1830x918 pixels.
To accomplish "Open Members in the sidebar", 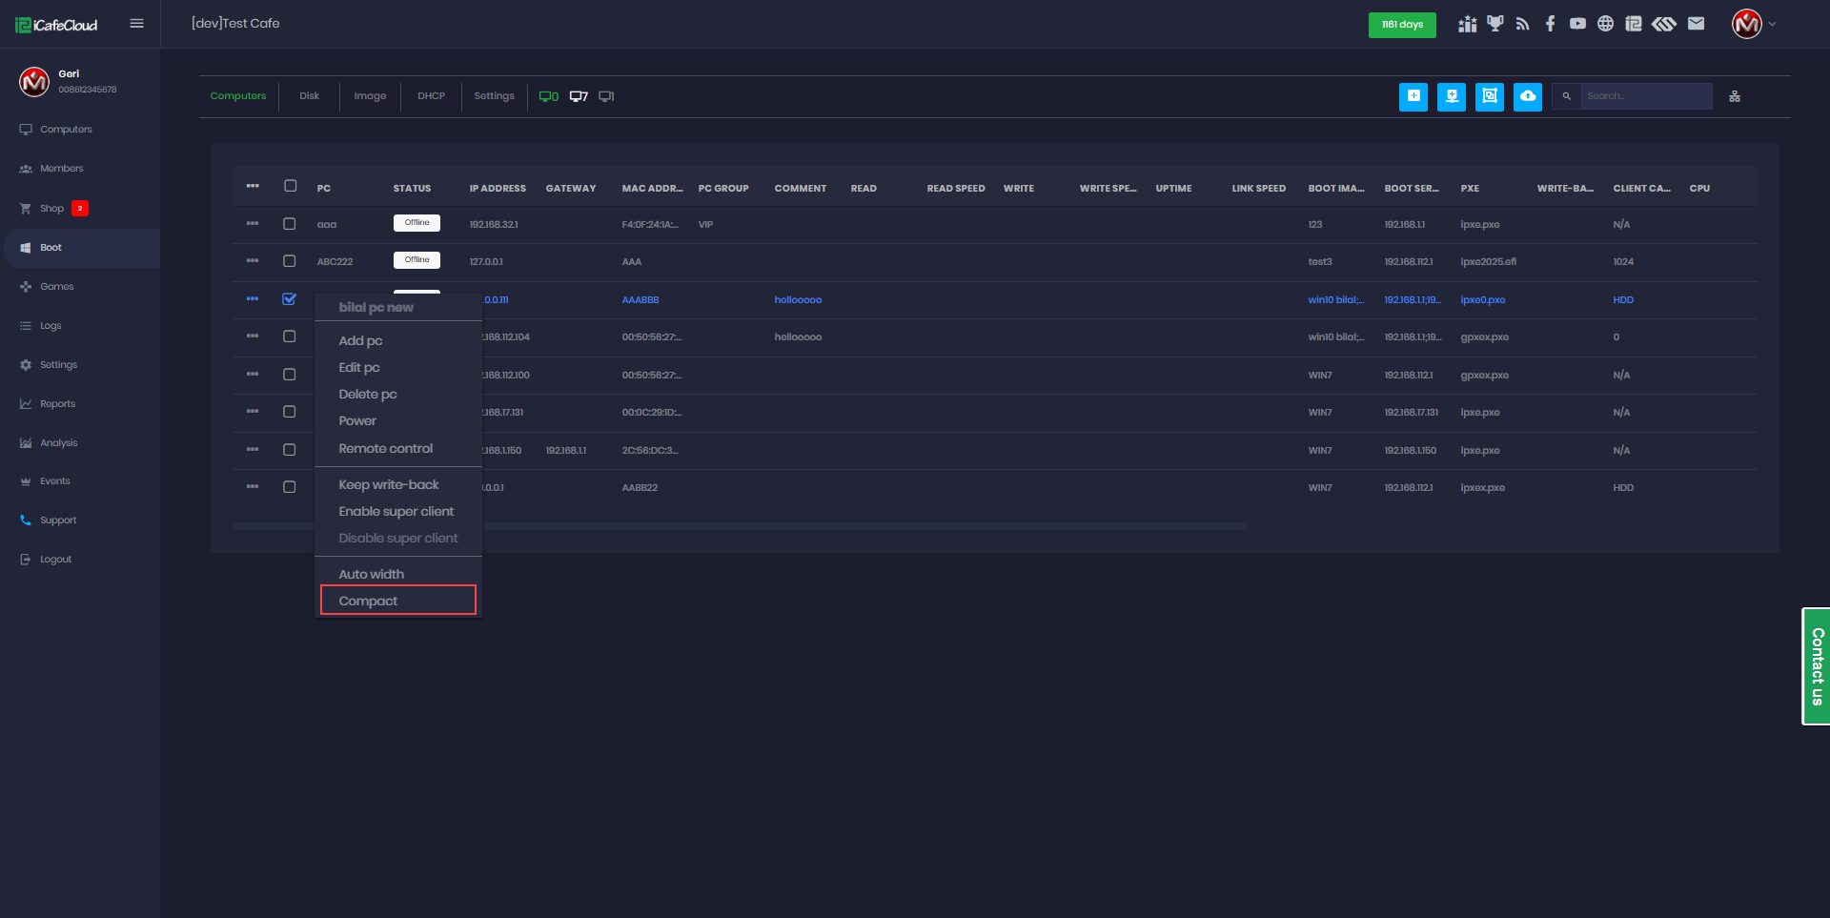I will (61, 169).
